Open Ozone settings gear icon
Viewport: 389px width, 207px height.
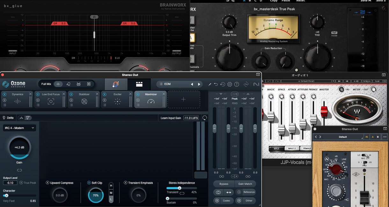point(230,84)
